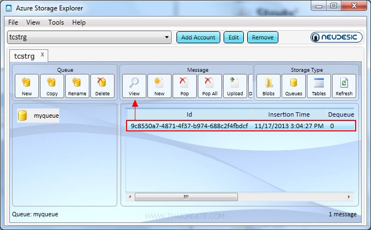The width and height of the screenshot is (371, 230).
Task: Minimize the Azure Storage Explorer window
Action: tap(319, 6)
